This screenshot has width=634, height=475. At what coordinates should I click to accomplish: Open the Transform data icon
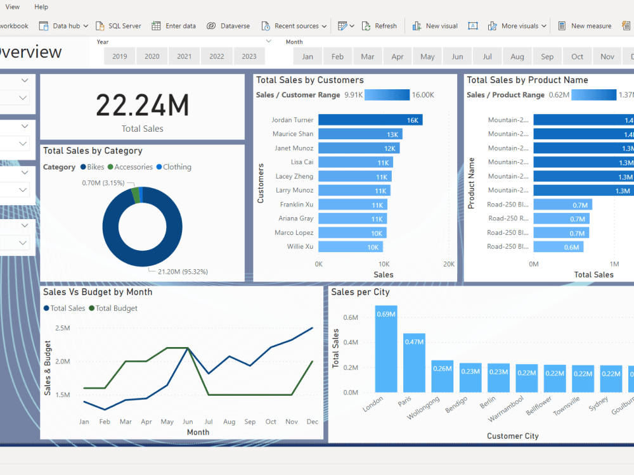coord(343,25)
